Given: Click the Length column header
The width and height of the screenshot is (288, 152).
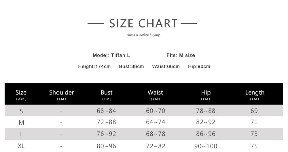Looking at the screenshot, I should tap(255, 94).
